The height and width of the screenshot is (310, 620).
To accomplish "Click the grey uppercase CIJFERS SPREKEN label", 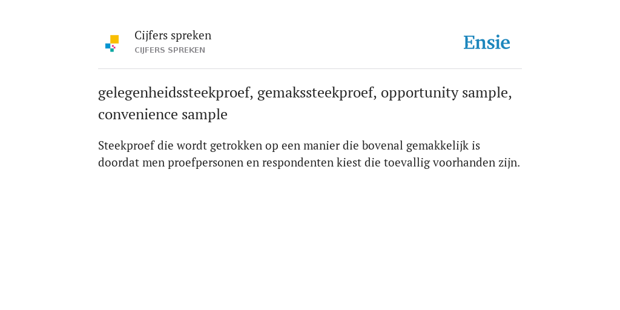I will [170, 50].
